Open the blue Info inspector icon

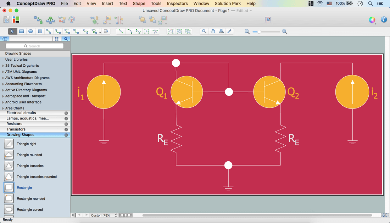(x=384, y=20)
